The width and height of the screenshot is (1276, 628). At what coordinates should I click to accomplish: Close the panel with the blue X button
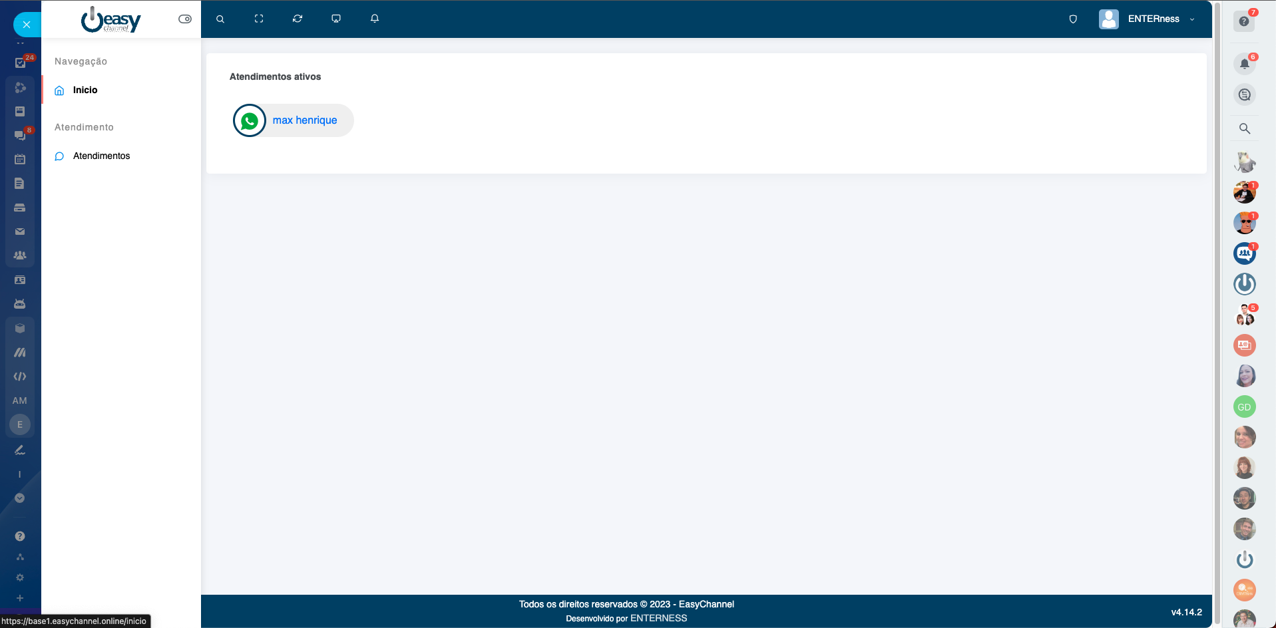(27, 25)
